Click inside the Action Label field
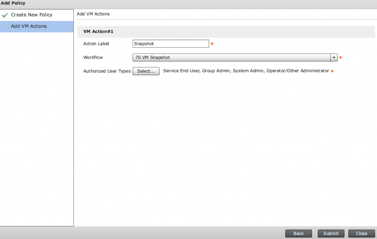This screenshot has width=377, height=239. (170, 43)
